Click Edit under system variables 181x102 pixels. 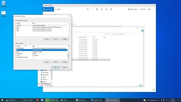(x=56, y=62)
